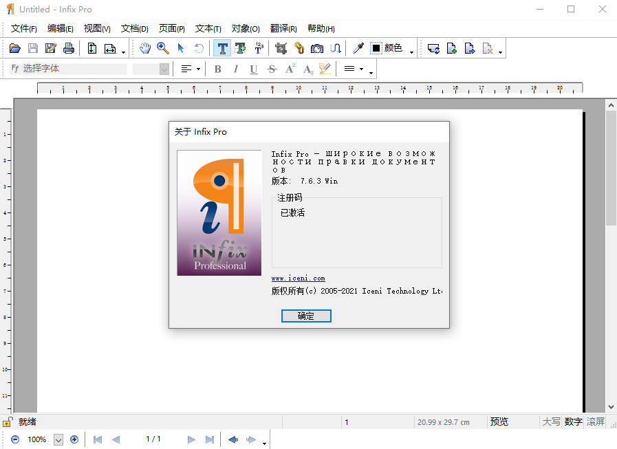617x449 pixels.
Task: Click the extract page arrow icon
Action: pos(469,48)
